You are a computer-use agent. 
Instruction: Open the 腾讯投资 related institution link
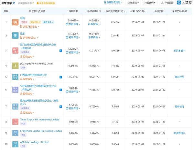[x=179, y=77]
